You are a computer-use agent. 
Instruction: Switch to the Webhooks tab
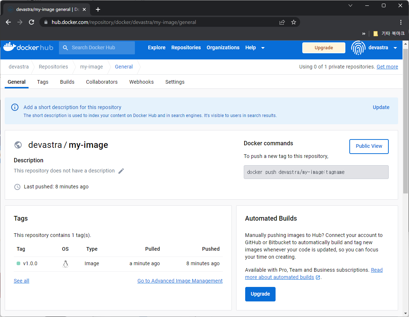pos(141,82)
